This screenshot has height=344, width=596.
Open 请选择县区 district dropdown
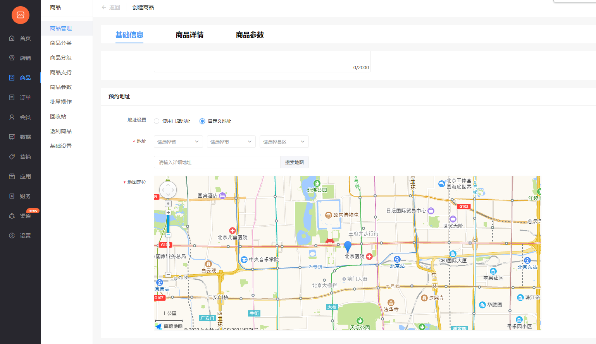[284, 142]
